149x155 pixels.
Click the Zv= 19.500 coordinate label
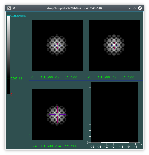(x=42, y=146)
